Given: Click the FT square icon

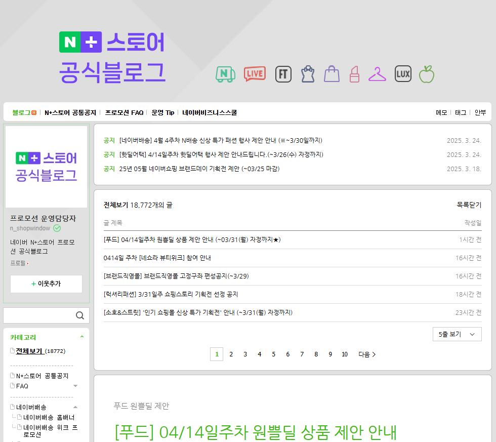Looking at the screenshot, I should coord(283,74).
